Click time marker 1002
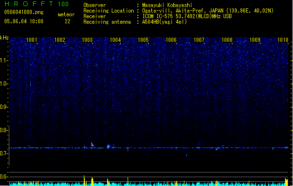This screenshot has width=293, height=186. tap(60, 40)
